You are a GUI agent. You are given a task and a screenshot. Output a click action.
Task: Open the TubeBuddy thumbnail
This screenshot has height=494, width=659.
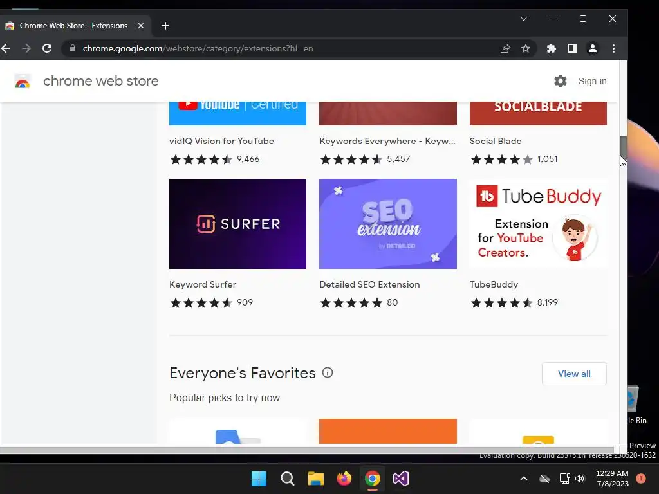pyautogui.click(x=538, y=224)
